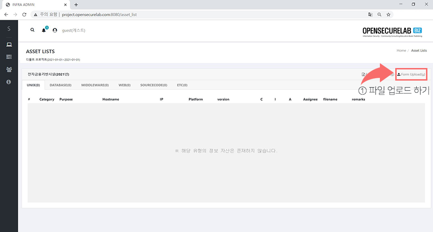The height and width of the screenshot is (232, 433).
Task: Select the info circle icon in sidebar
Action: (9, 82)
